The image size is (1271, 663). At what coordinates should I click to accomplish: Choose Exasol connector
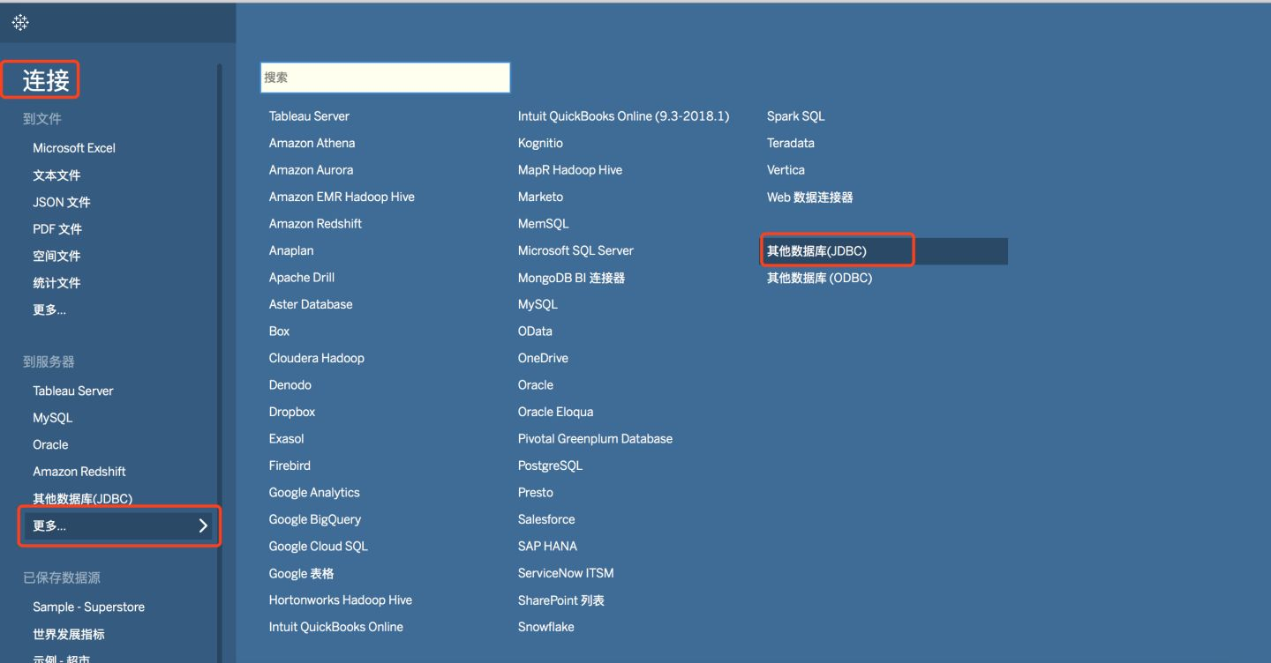coord(286,439)
